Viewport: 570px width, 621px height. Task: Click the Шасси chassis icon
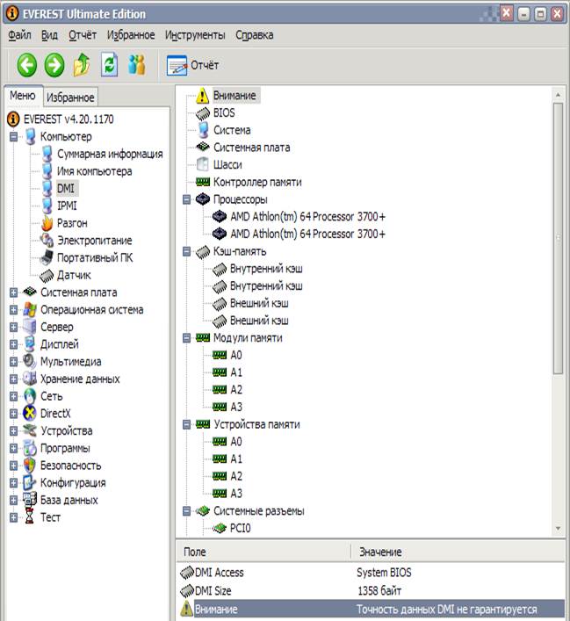[x=203, y=164]
